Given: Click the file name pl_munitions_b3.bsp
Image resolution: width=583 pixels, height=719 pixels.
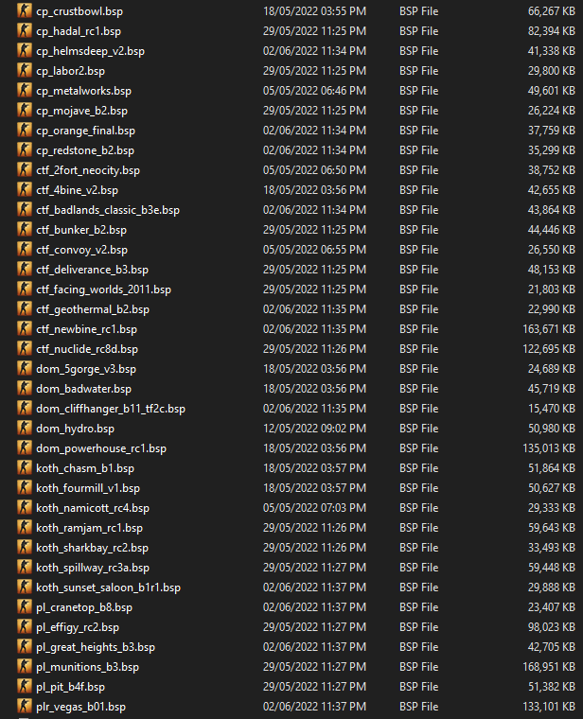Looking at the screenshot, I should tap(88, 667).
